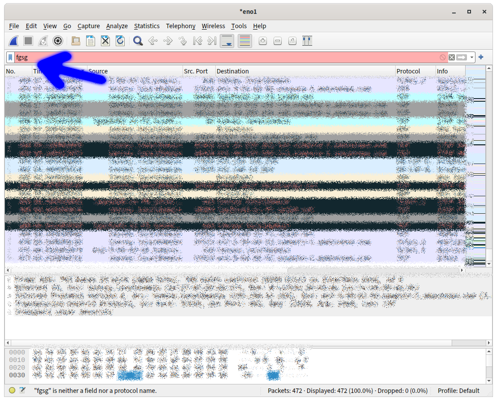497x401 pixels.
Task: Reset text to normal size
Action: 292,41
